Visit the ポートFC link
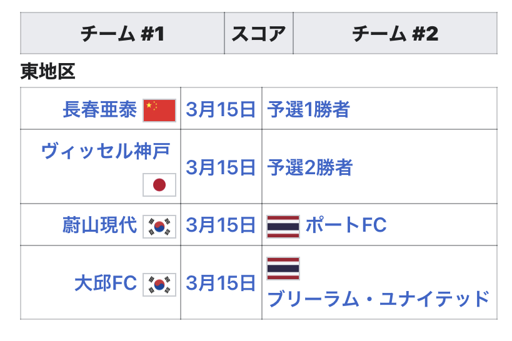 tap(346, 225)
